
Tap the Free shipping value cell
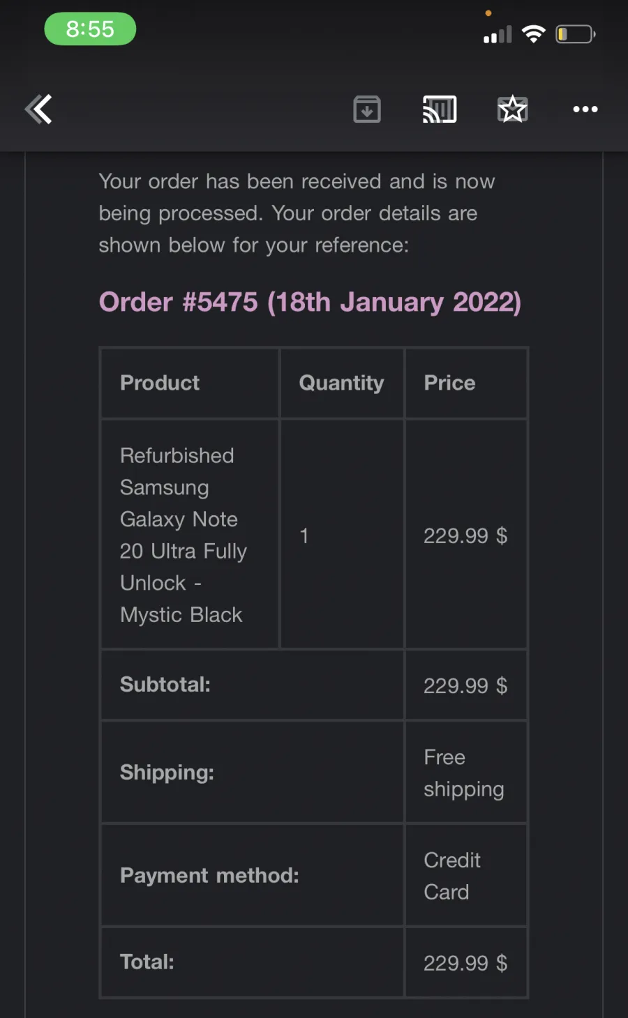tap(466, 773)
